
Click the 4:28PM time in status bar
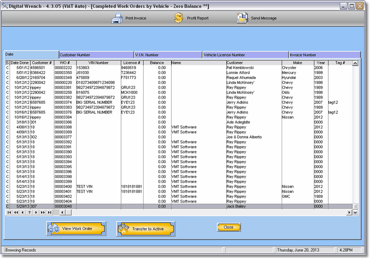(346, 250)
